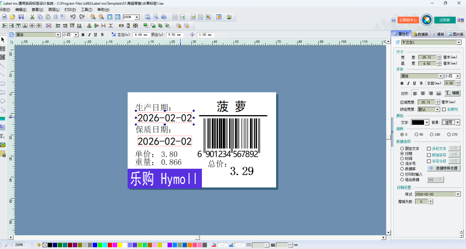The image size is (466, 249).
Task: Select the image insert tool
Action: point(2,145)
